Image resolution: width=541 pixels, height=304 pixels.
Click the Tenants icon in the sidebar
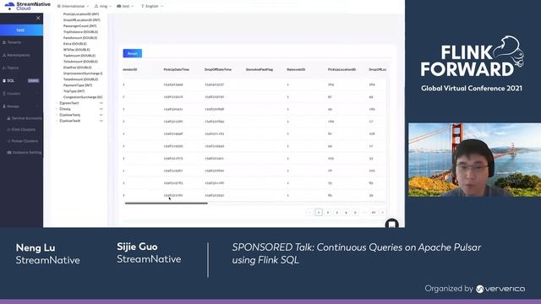[x=4, y=42]
